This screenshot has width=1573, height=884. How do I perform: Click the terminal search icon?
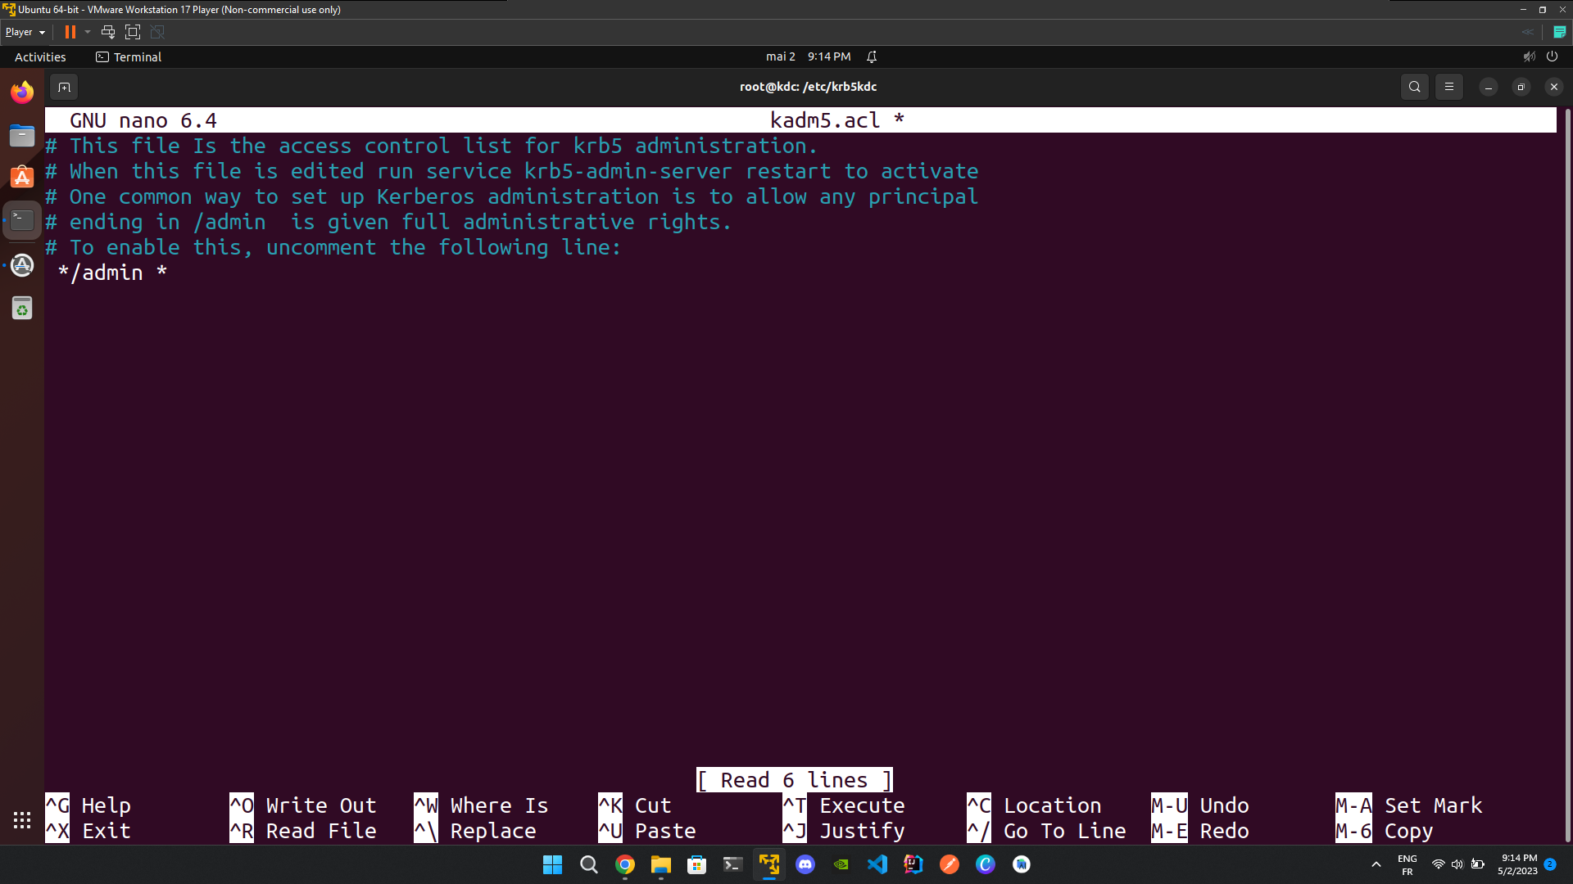point(1414,87)
